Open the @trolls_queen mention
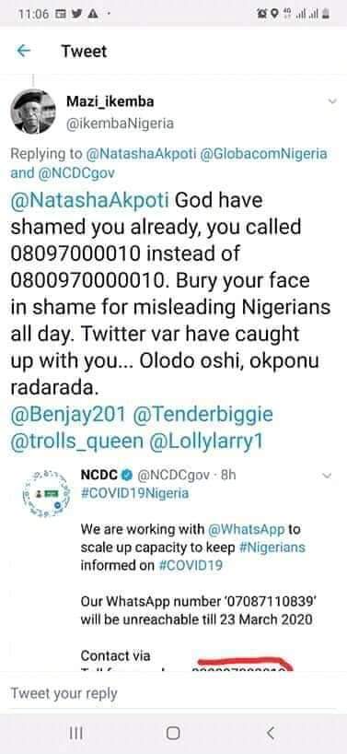 coord(76,442)
